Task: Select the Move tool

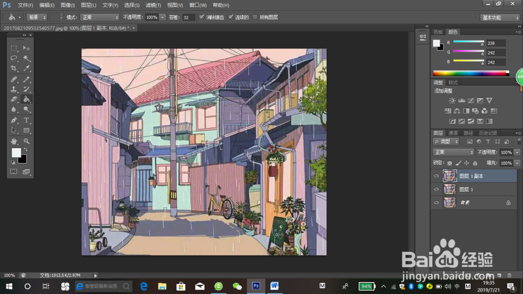Action: point(26,48)
